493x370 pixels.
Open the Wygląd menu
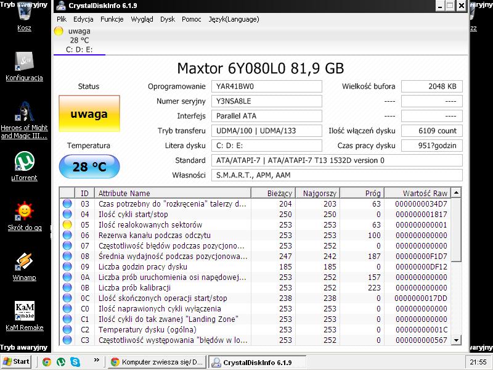point(142,19)
